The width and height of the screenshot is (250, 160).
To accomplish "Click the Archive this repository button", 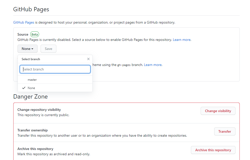I will pyautogui.click(x=213, y=150).
